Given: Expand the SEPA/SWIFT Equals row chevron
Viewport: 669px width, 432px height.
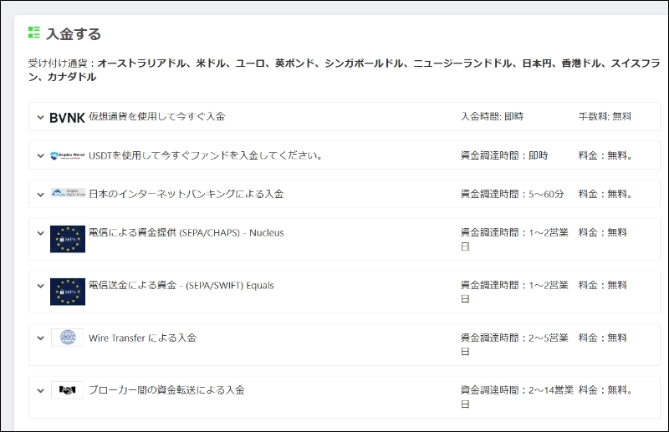Looking at the screenshot, I should (40, 286).
